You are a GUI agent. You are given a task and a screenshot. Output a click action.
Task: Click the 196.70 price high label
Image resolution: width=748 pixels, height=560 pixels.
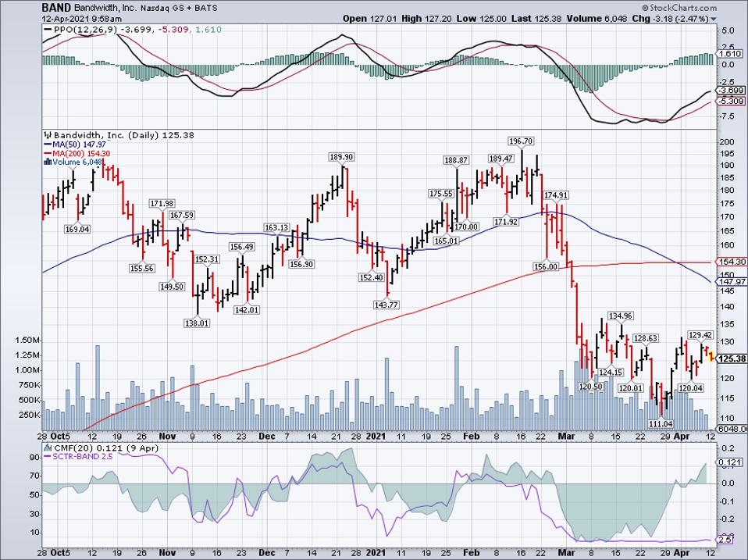point(522,141)
